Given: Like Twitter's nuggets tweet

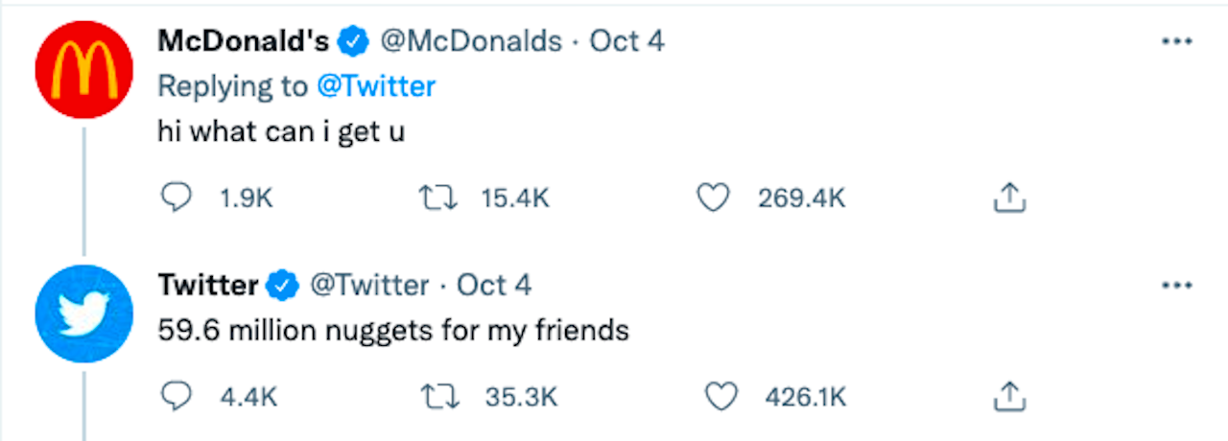Looking at the screenshot, I should (x=720, y=396).
